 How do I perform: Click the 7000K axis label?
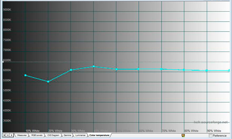point(7,50)
